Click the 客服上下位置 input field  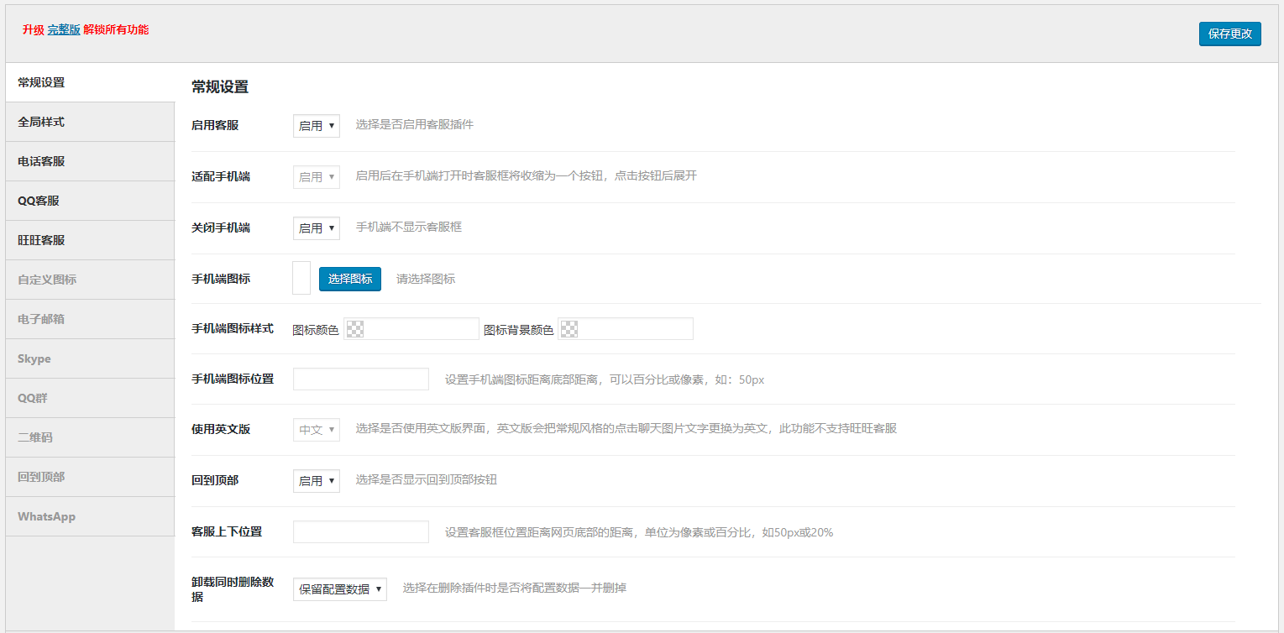pyautogui.click(x=361, y=532)
